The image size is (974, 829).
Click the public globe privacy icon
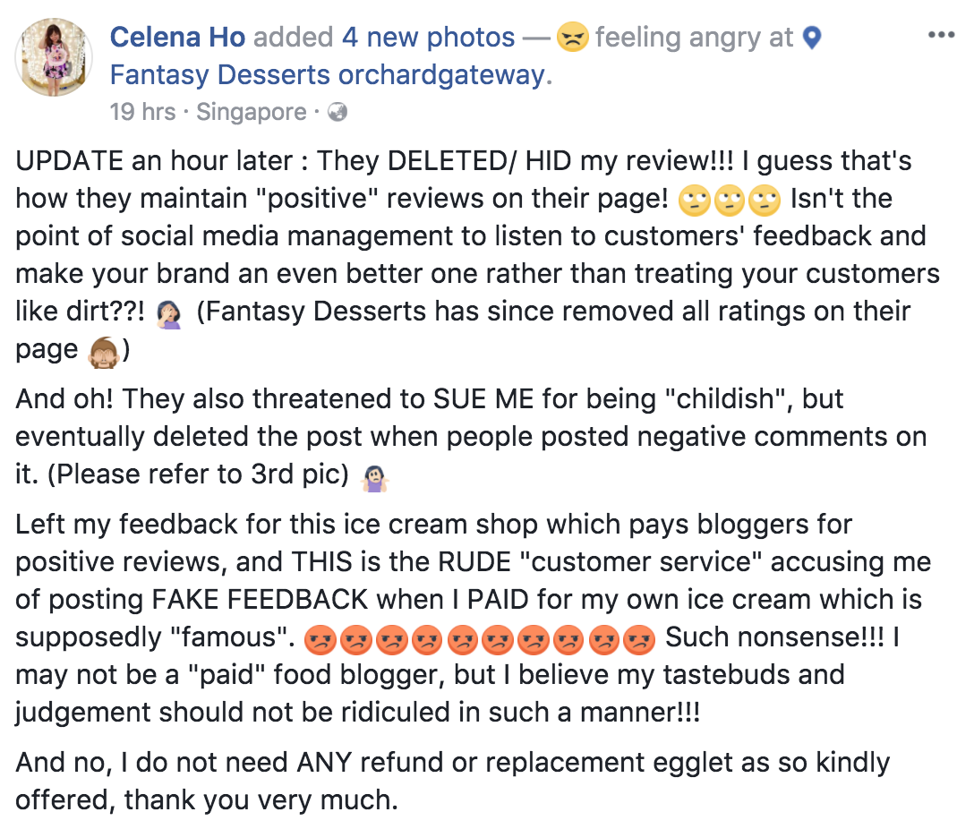tap(337, 113)
